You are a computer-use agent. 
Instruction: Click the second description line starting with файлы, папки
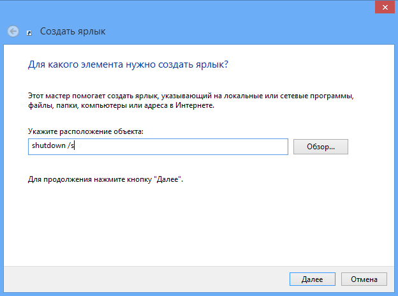click(121, 105)
